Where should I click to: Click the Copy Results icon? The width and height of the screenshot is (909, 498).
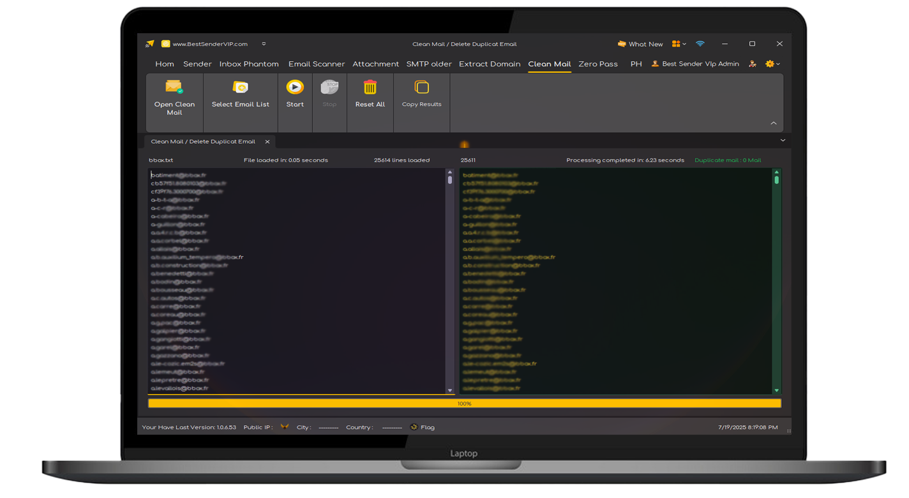click(421, 87)
